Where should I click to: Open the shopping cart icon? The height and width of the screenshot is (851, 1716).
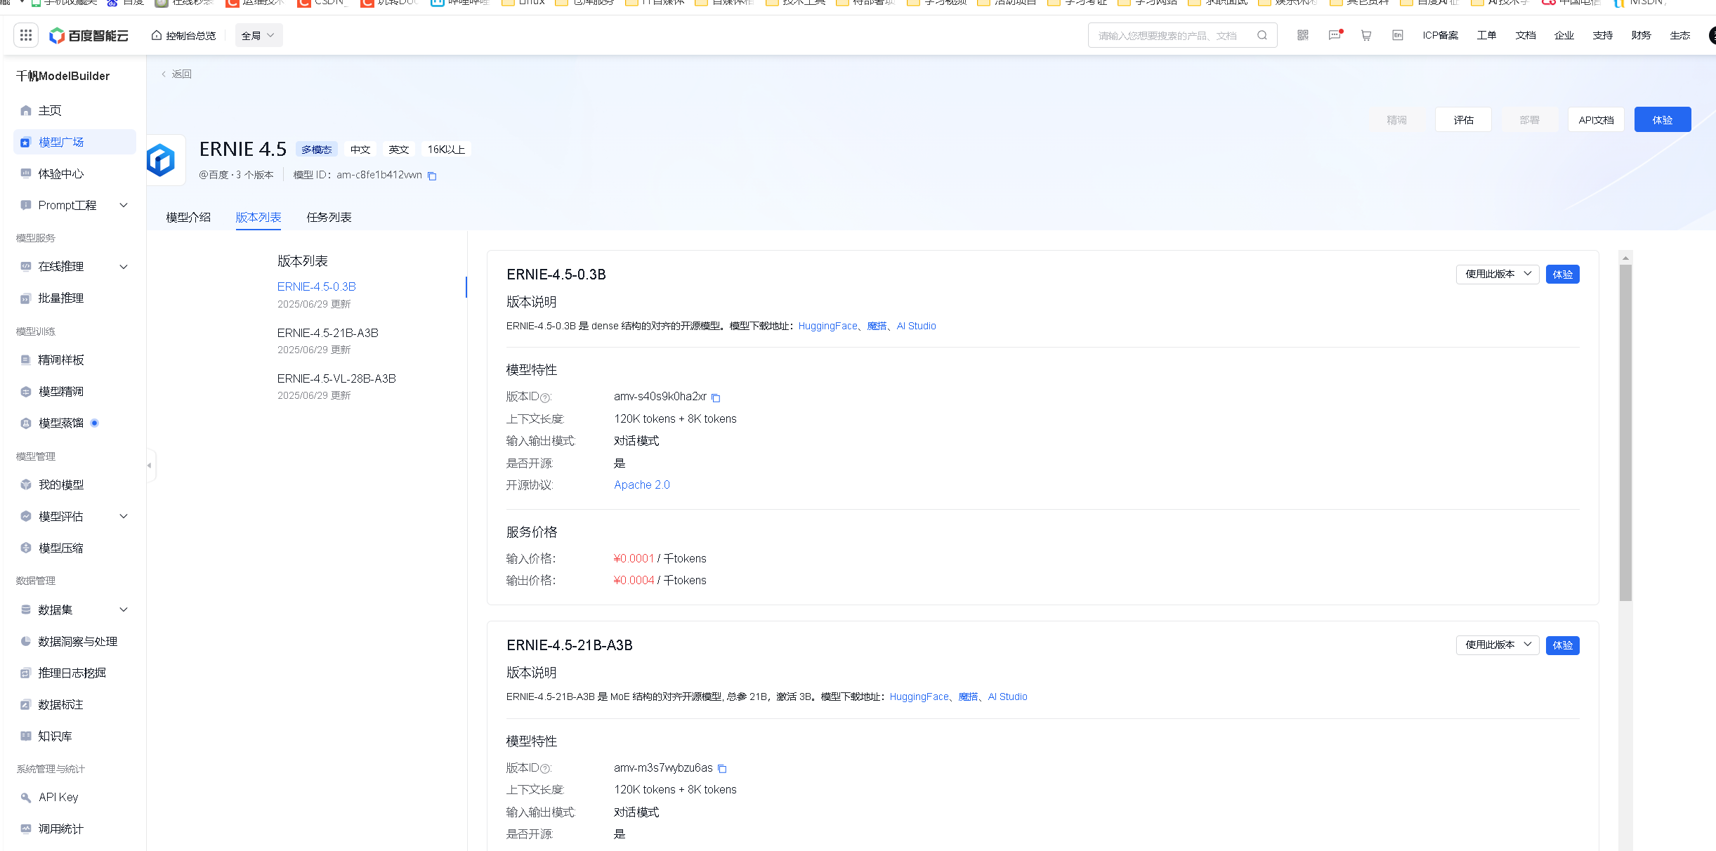tap(1366, 35)
